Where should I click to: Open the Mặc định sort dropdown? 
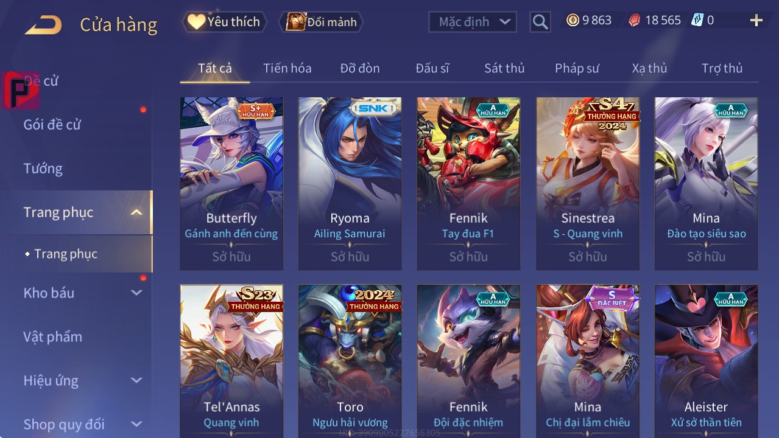pyautogui.click(x=472, y=23)
